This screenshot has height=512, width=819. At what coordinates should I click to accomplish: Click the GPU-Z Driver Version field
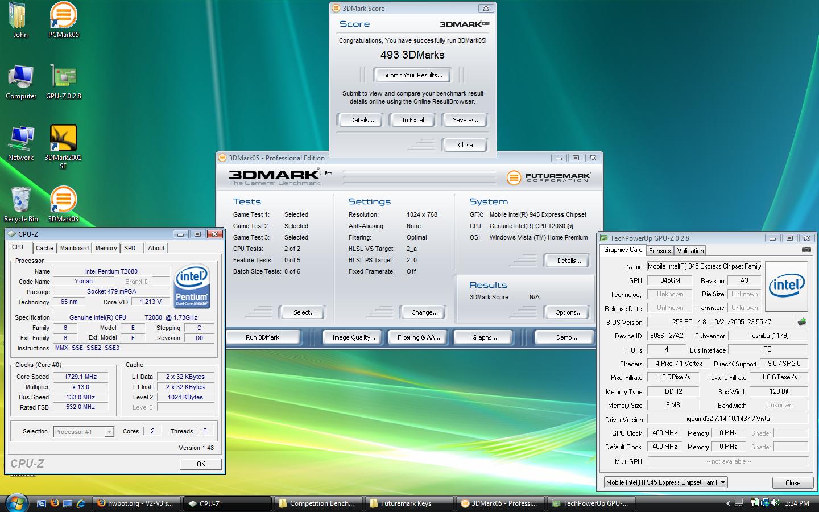pos(728,419)
